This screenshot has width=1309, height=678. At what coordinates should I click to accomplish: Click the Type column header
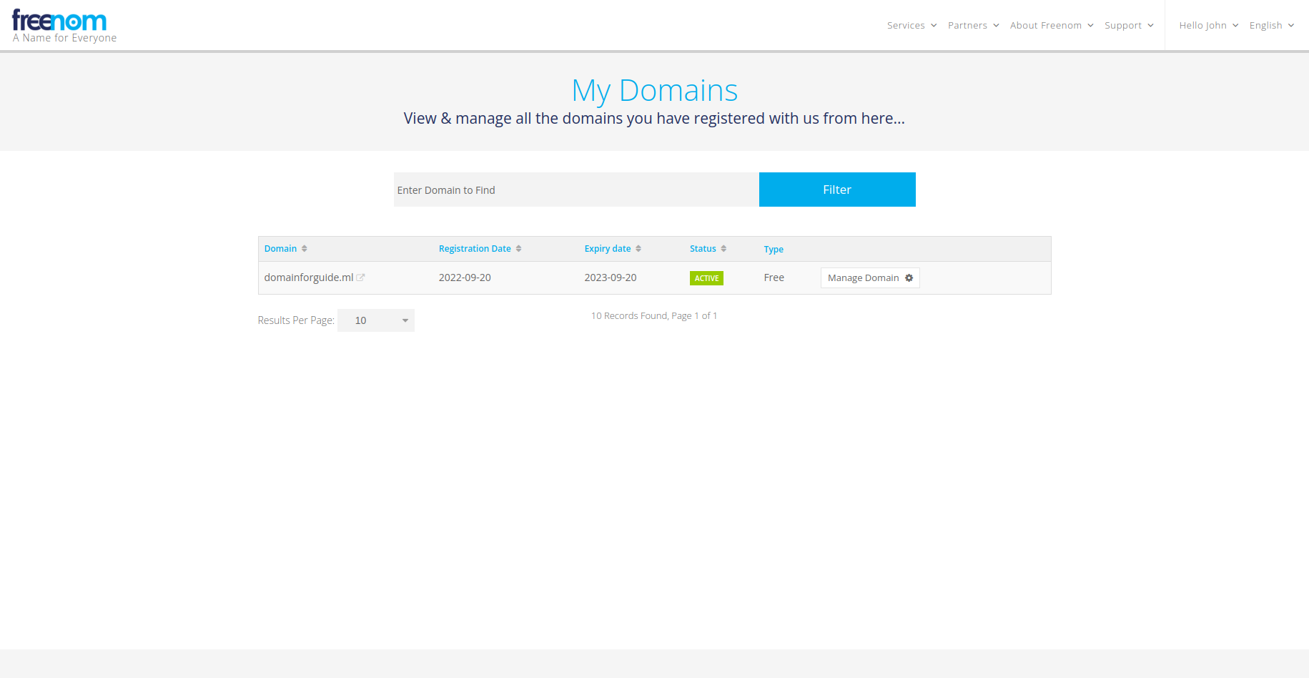coord(774,250)
